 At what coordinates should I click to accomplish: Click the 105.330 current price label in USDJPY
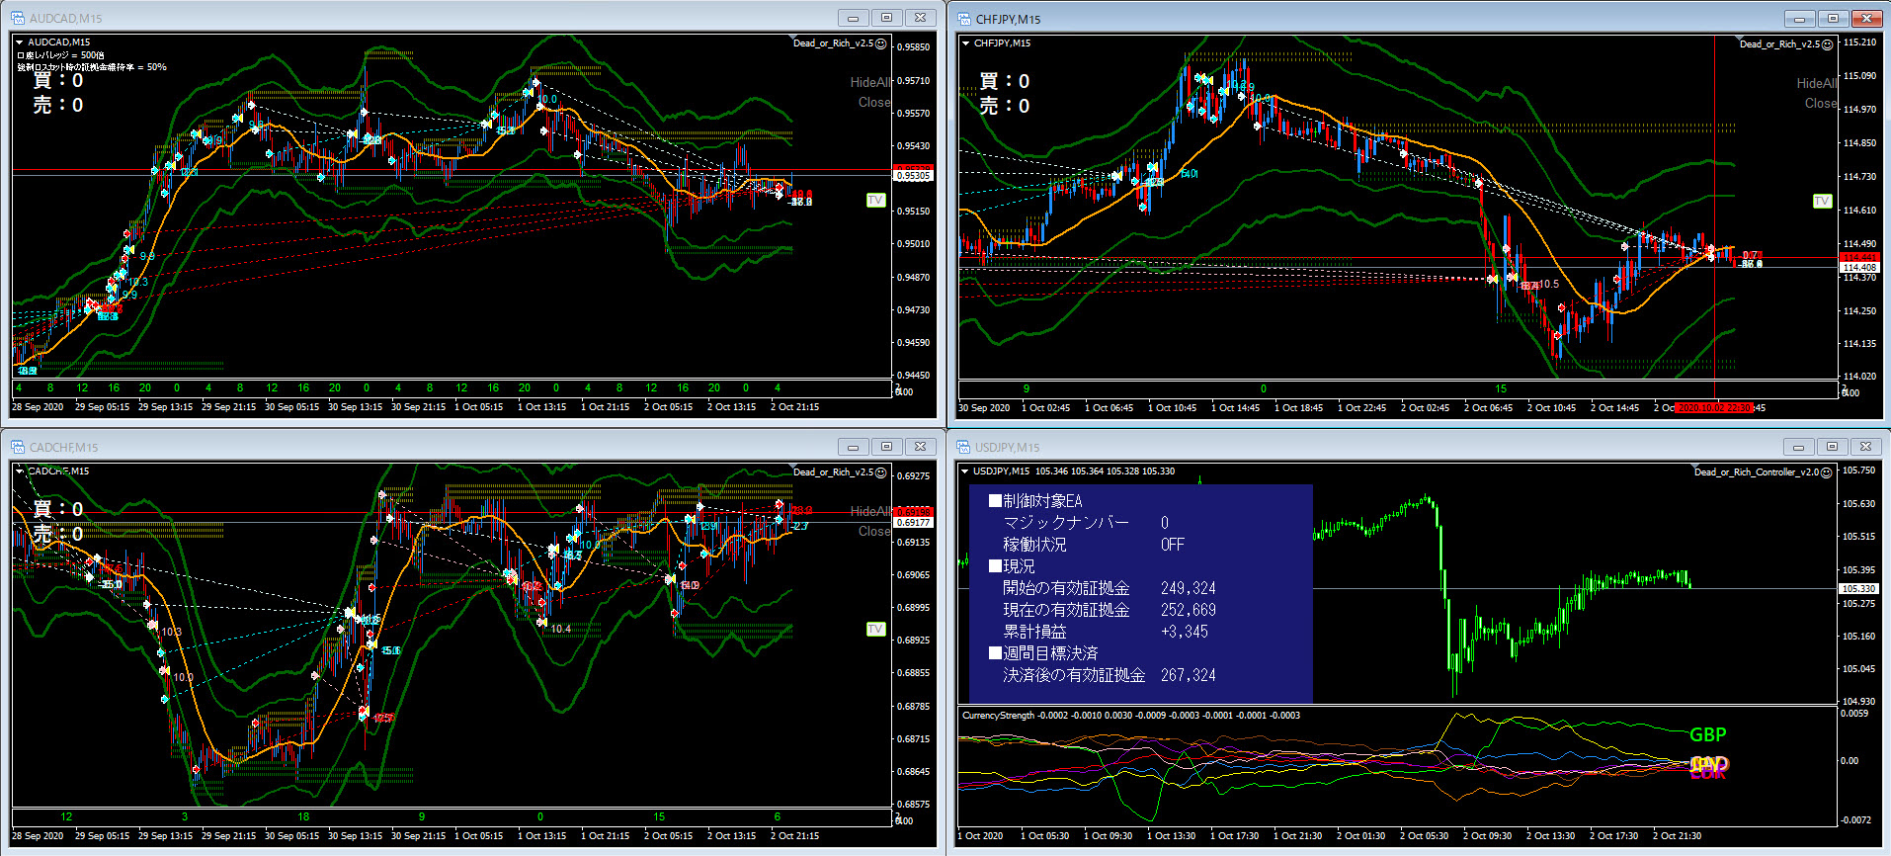(1858, 589)
